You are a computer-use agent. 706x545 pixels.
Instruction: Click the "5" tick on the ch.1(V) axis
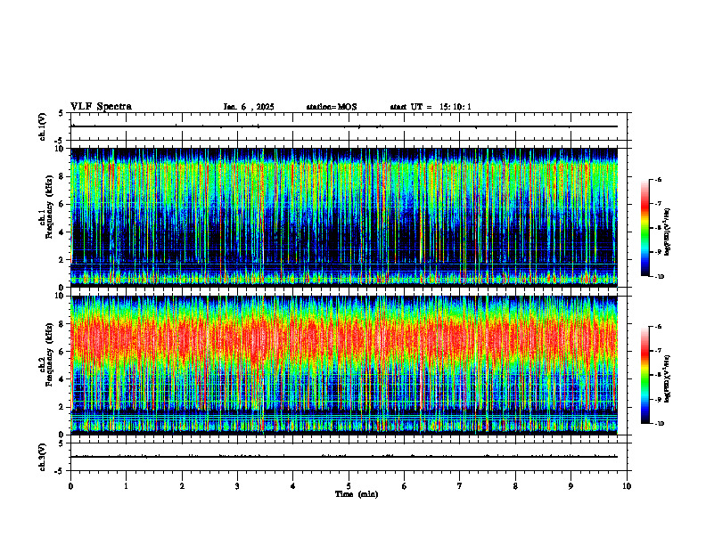[62, 114]
